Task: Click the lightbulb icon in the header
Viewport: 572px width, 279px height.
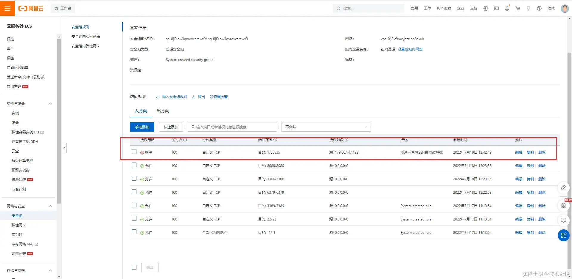Action: click(529, 8)
